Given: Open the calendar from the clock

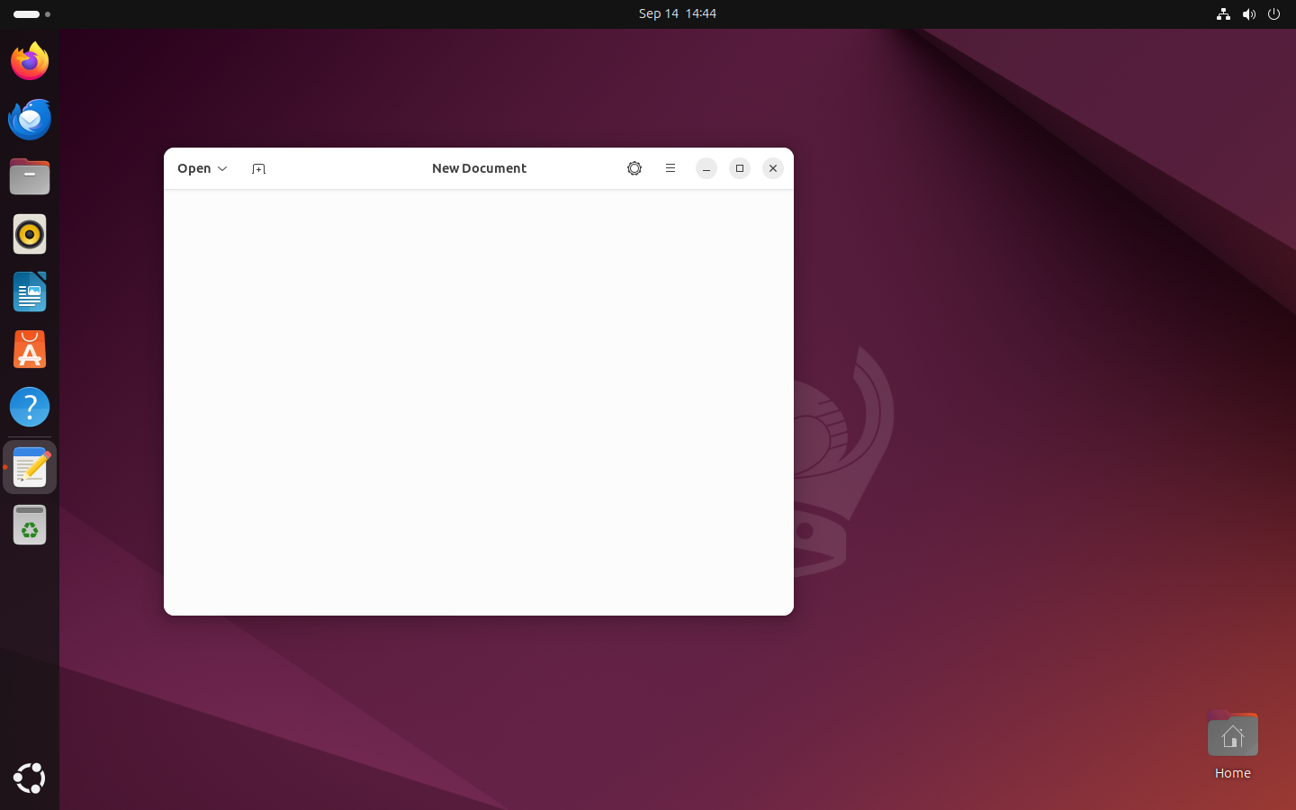Looking at the screenshot, I should 677,13.
